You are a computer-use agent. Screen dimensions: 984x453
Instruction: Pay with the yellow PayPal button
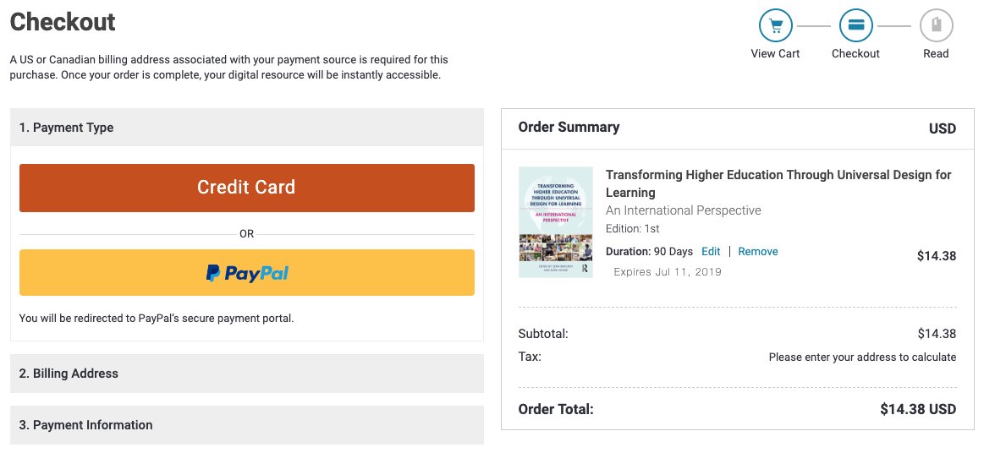click(246, 272)
